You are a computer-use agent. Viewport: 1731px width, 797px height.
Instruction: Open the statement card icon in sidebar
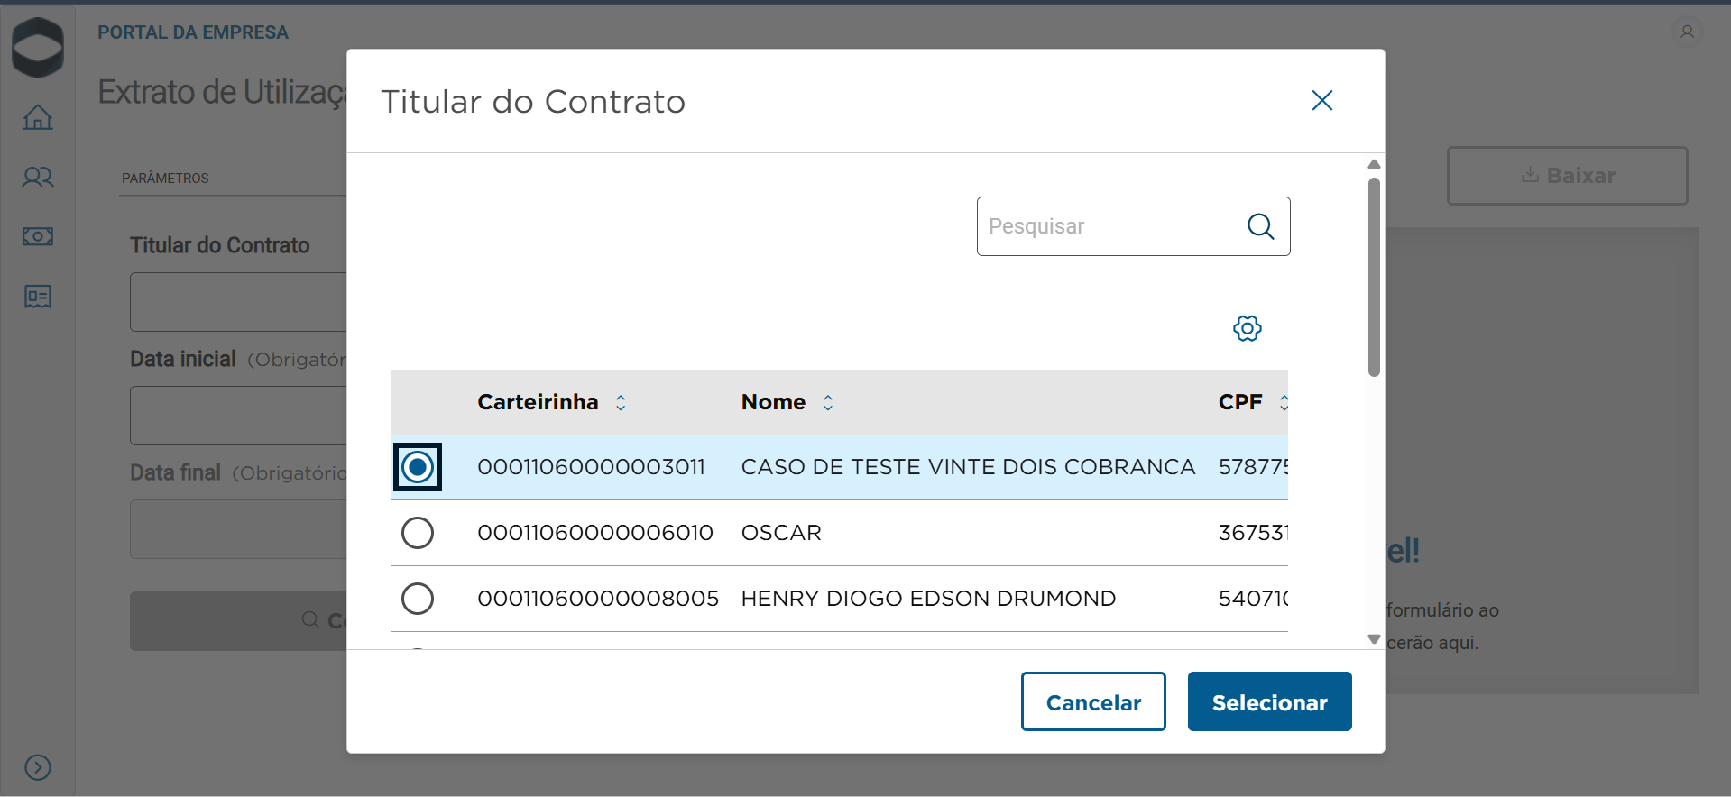(x=38, y=297)
